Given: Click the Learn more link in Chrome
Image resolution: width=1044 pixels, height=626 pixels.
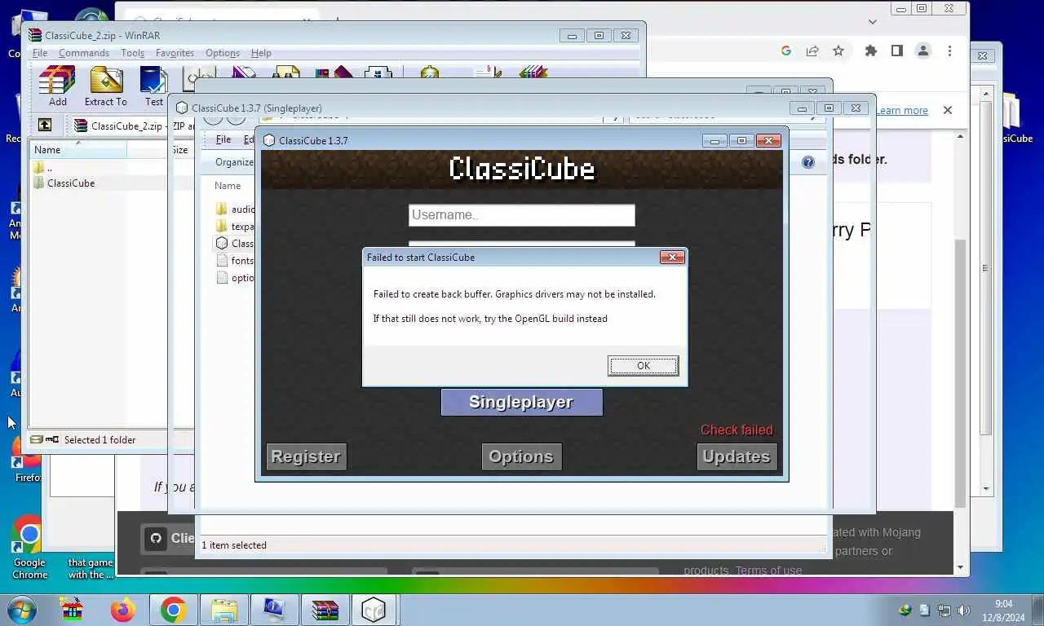Looking at the screenshot, I should (902, 110).
